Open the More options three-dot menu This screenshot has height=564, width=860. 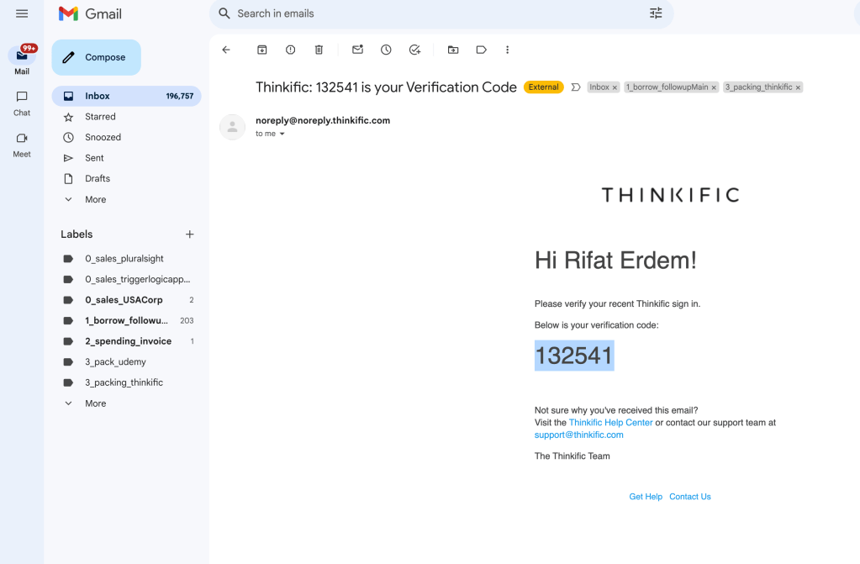coord(507,50)
